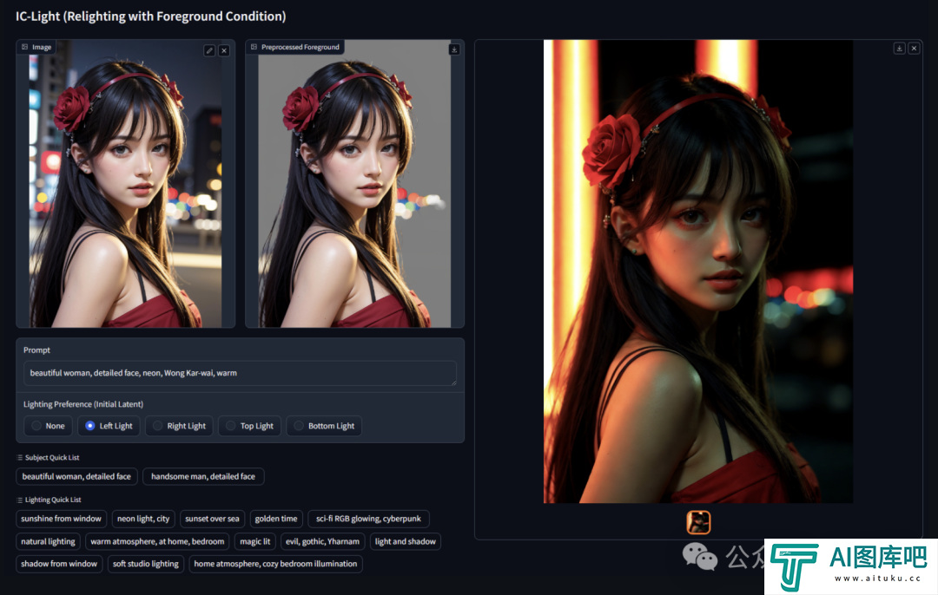Remove the uploaded input Image
This screenshot has height=595, width=938.
224,51
